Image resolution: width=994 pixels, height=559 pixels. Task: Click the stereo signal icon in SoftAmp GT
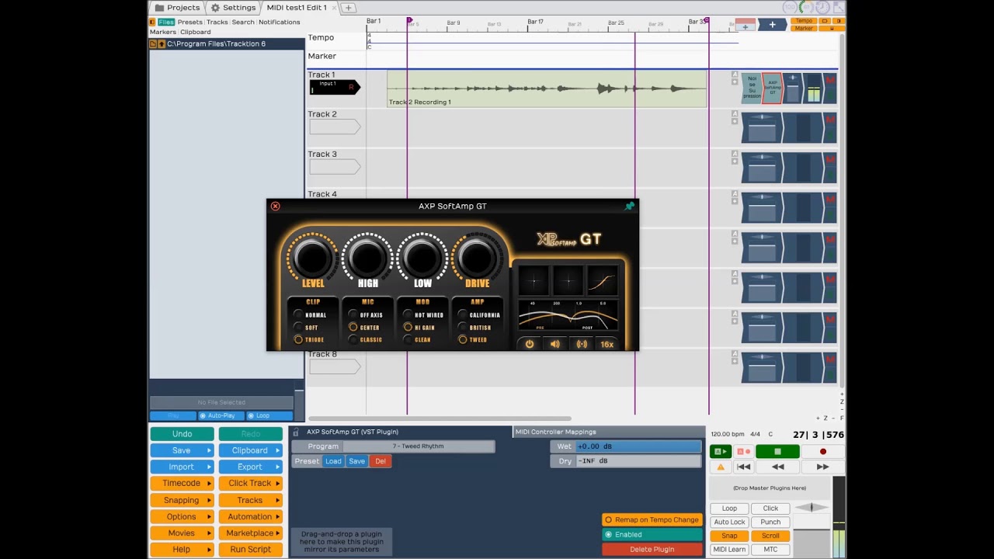click(x=582, y=344)
